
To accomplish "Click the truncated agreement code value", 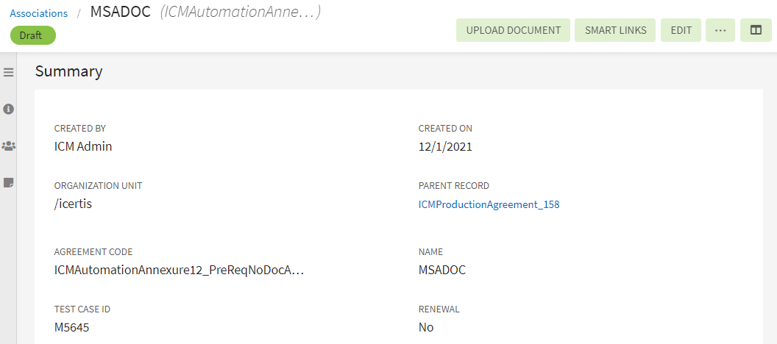I will point(179,270).
